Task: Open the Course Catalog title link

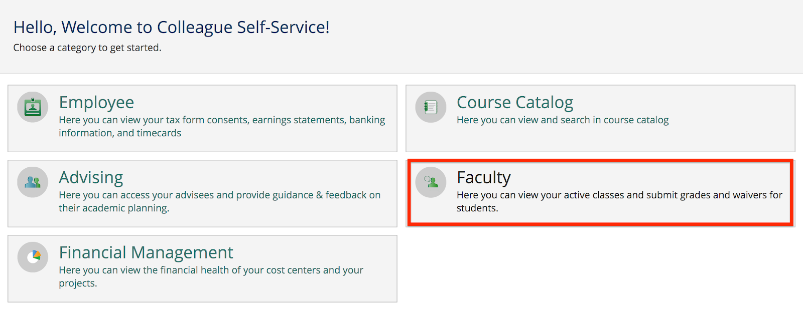Action: pyautogui.click(x=514, y=102)
